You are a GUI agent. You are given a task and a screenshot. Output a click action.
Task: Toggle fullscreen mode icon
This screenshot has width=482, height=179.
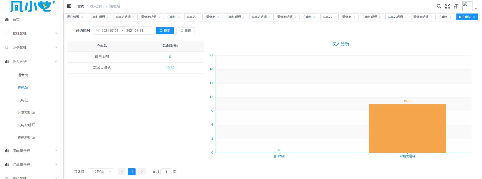tap(447, 6)
